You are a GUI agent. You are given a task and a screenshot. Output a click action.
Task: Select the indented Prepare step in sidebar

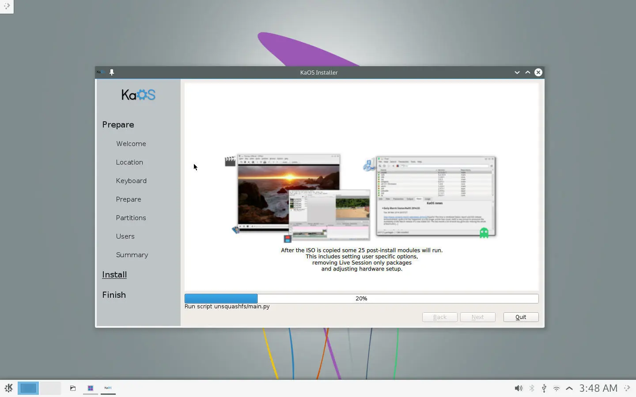point(129,199)
